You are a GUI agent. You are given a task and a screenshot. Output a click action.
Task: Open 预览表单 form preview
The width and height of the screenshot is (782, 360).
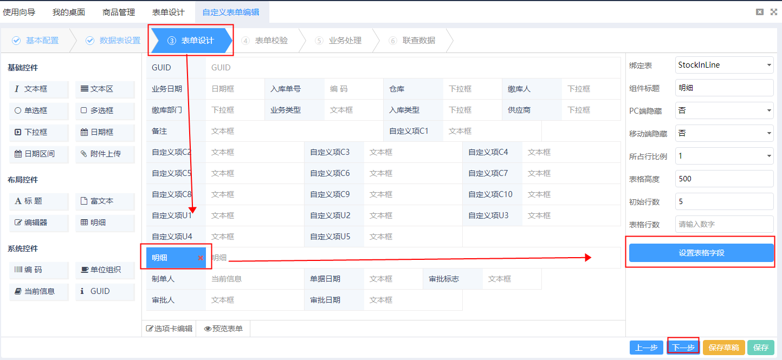(223, 329)
